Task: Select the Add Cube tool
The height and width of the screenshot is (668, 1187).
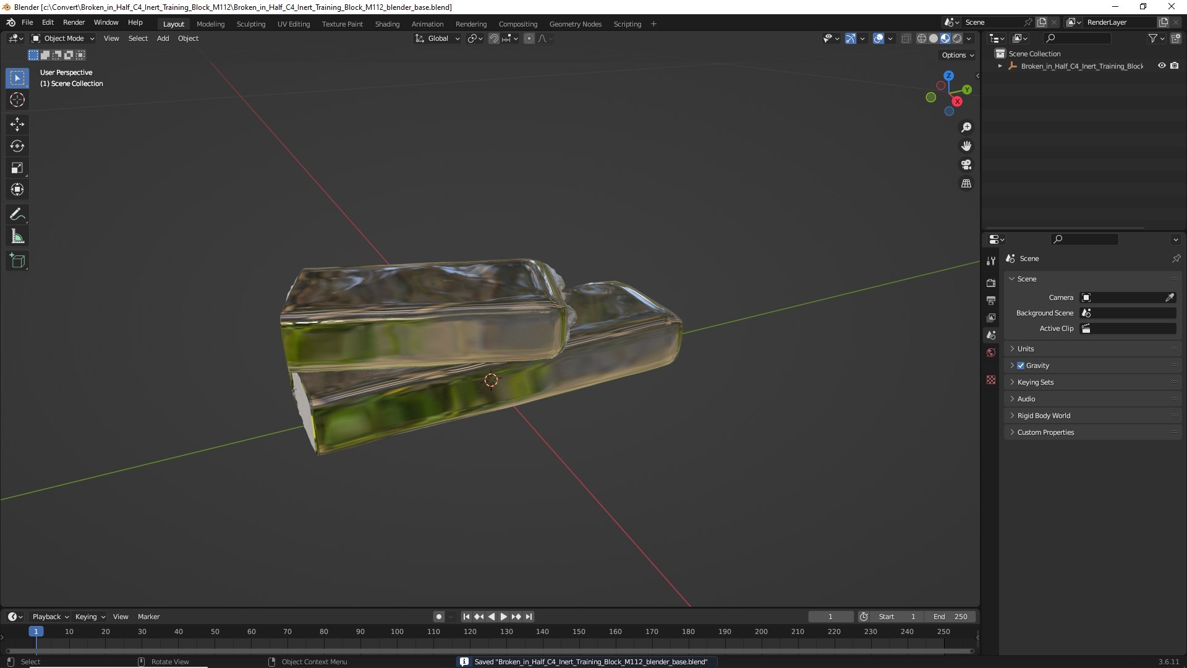Action: point(17,261)
